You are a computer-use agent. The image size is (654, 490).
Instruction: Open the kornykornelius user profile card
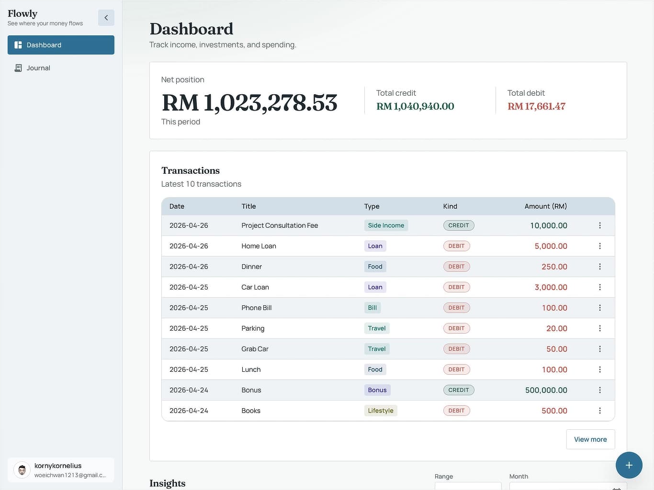tap(61, 470)
